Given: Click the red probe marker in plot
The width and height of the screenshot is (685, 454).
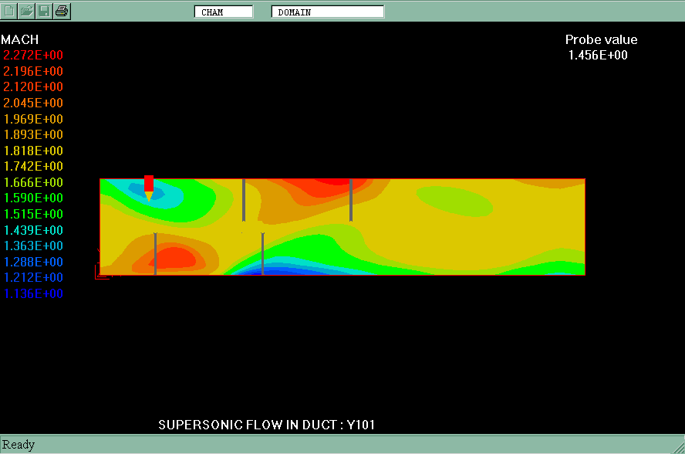Looking at the screenshot, I should [149, 185].
